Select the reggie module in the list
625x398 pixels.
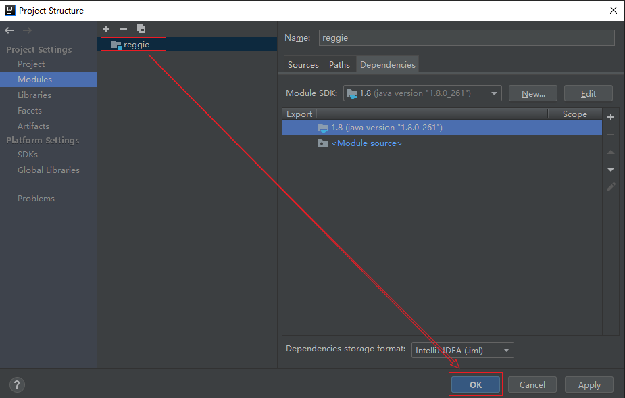[x=136, y=45]
